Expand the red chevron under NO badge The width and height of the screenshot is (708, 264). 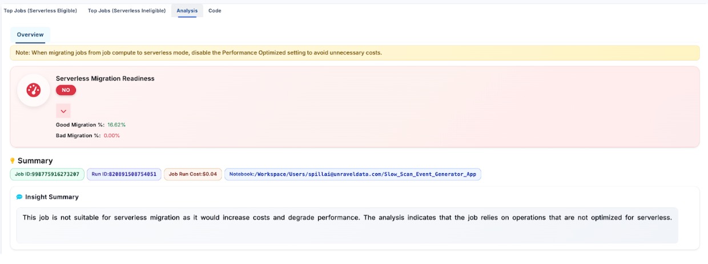coord(63,111)
